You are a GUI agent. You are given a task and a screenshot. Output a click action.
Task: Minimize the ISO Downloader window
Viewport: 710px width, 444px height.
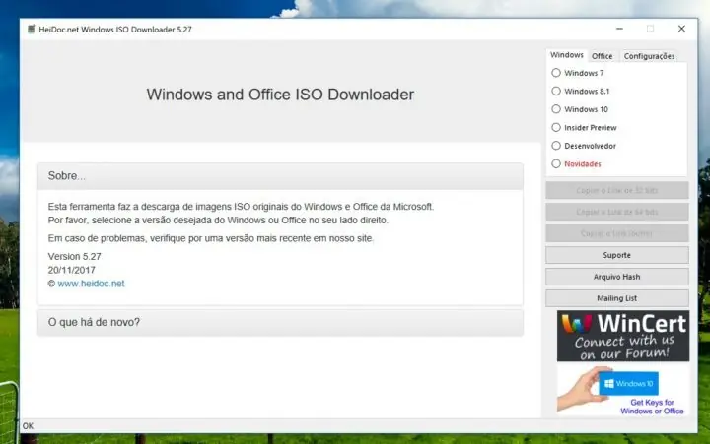pyautogui.click(x=619, y=29)
